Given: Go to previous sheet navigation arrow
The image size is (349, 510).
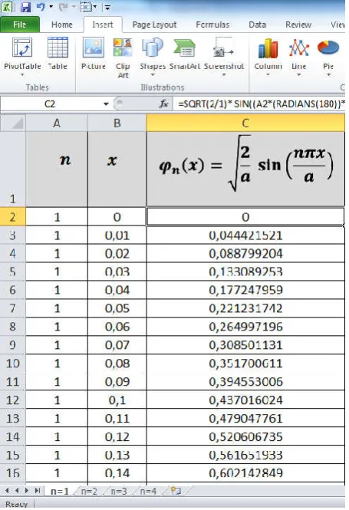Looking at the screenshot, I should (x=17, y=491).
